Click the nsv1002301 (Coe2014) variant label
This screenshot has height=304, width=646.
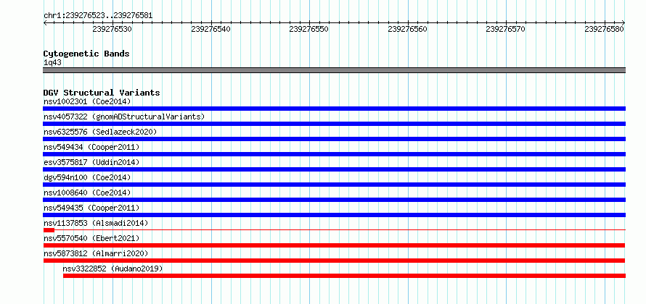coord(87,101)
